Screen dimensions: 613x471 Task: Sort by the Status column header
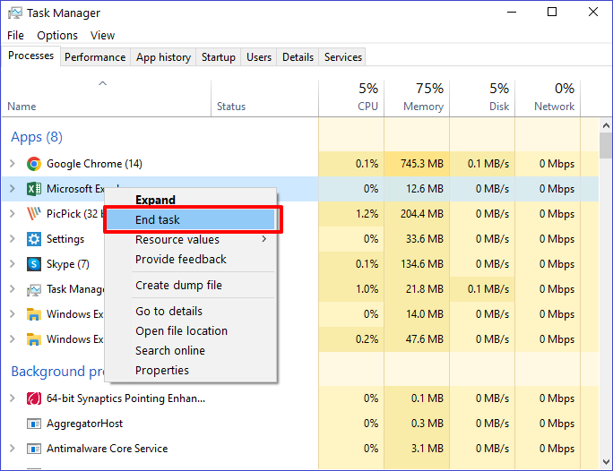click(264, 98)
